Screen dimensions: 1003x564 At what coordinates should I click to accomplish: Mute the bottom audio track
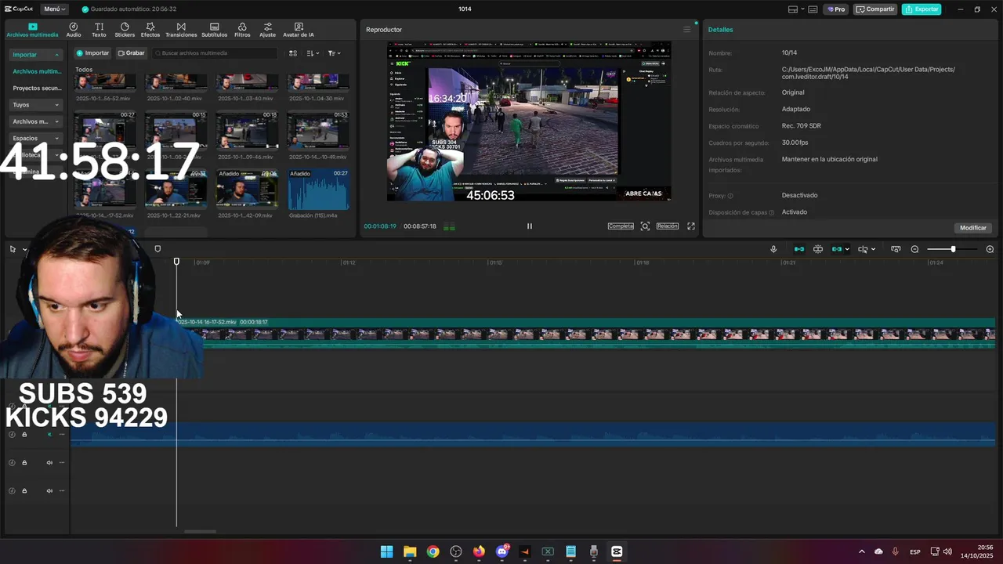pyautogui.click(x=49, y=491)
